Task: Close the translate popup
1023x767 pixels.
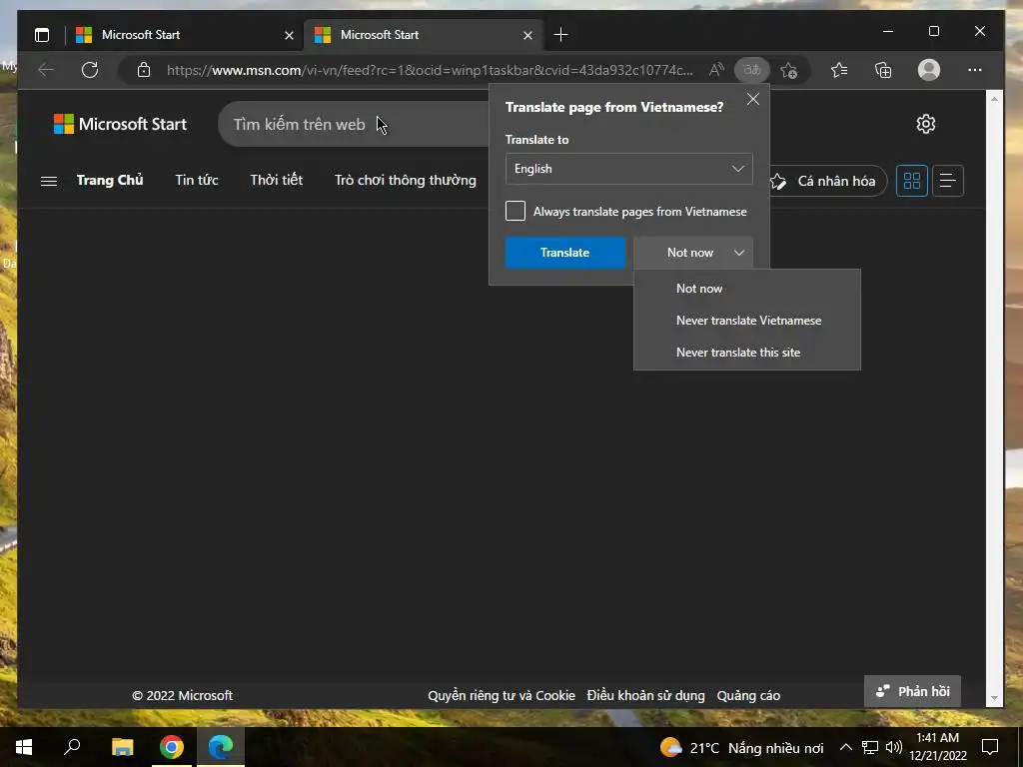Action: tap(753, 99)
